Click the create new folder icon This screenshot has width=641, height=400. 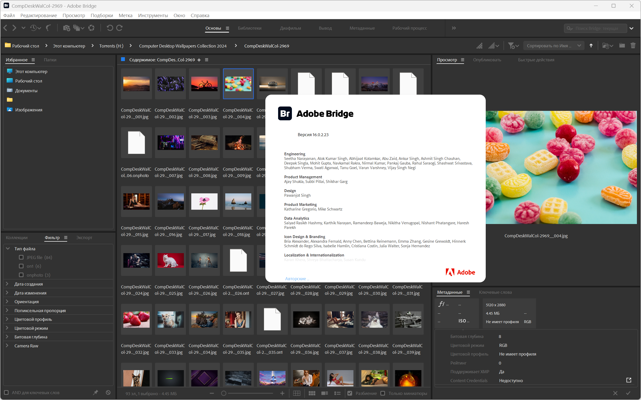pos(622,46)
